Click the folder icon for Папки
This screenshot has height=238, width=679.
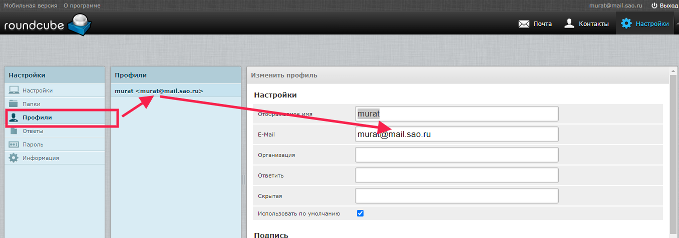[x=14, y=104]
